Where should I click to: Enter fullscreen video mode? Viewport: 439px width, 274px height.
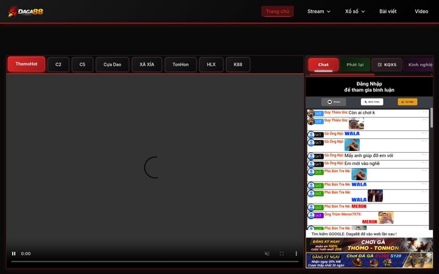coord(282,253)
